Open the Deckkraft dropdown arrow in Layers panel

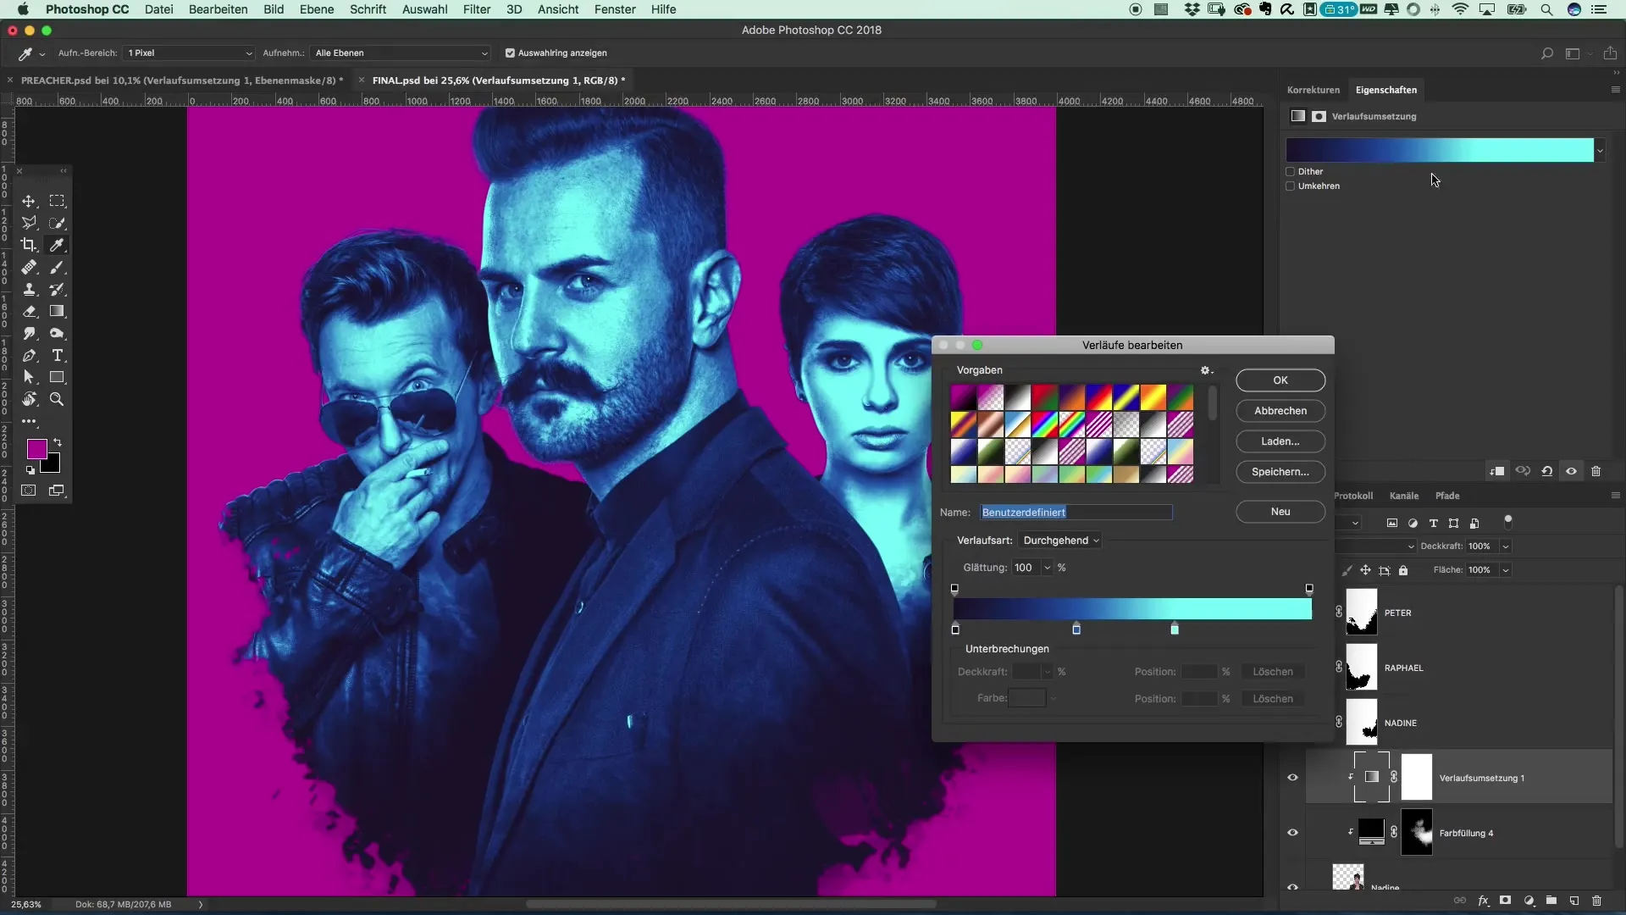pyautogui.click(x=1506, y=546)
